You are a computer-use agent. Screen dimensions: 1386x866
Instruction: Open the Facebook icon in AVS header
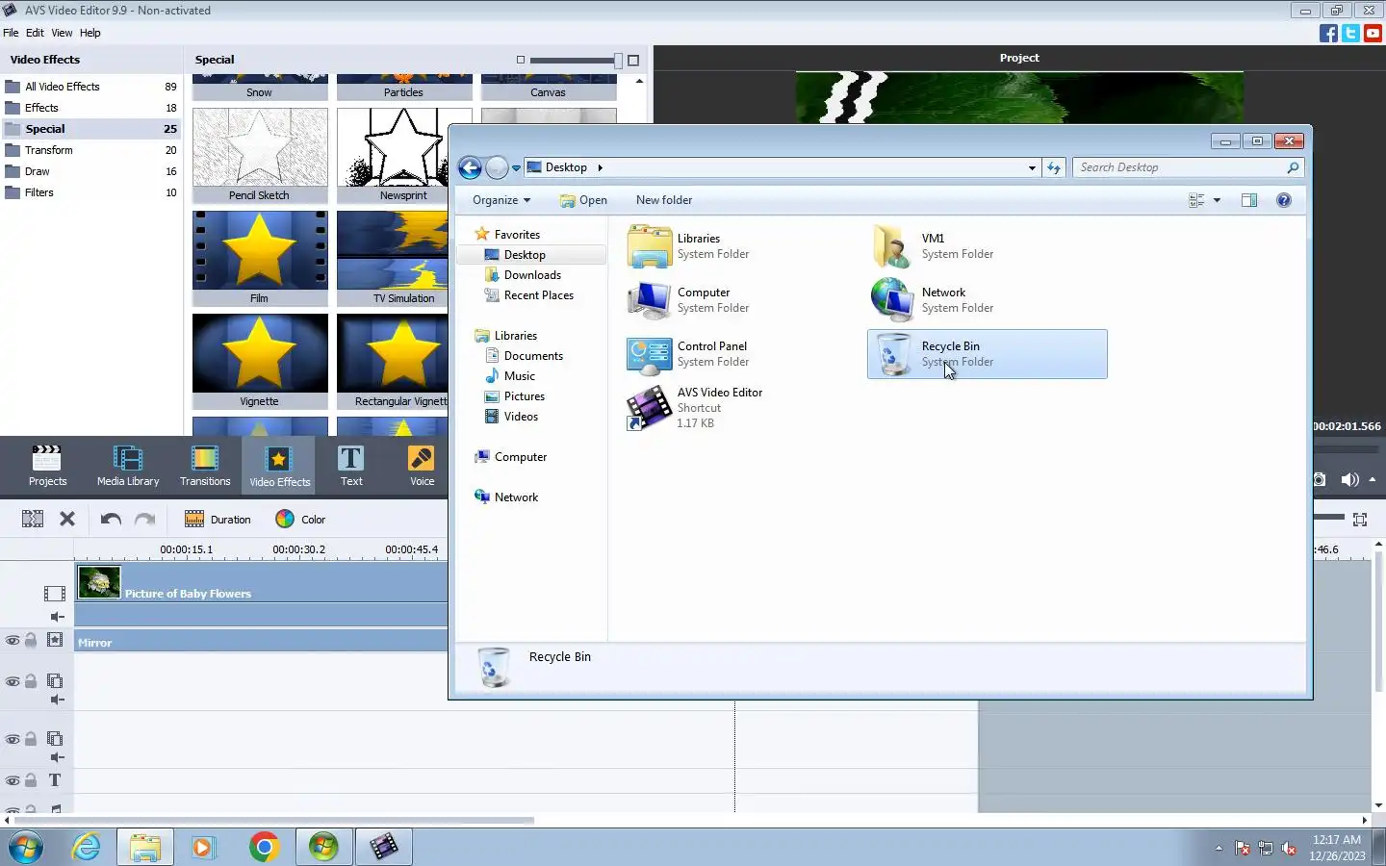click(1328, 33)
